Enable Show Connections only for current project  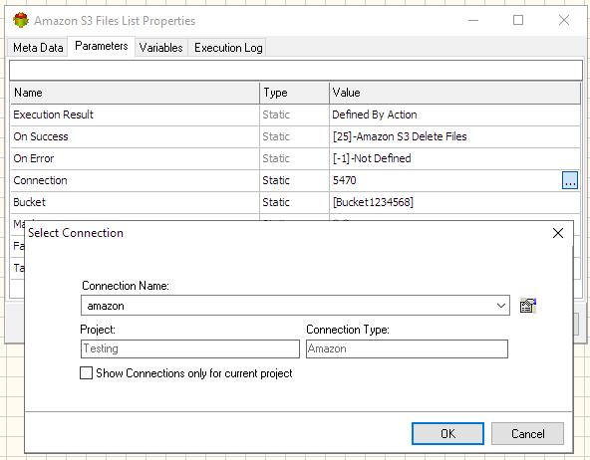(86, 373)
